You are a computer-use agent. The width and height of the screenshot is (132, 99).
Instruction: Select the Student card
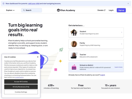click(96, 32)
